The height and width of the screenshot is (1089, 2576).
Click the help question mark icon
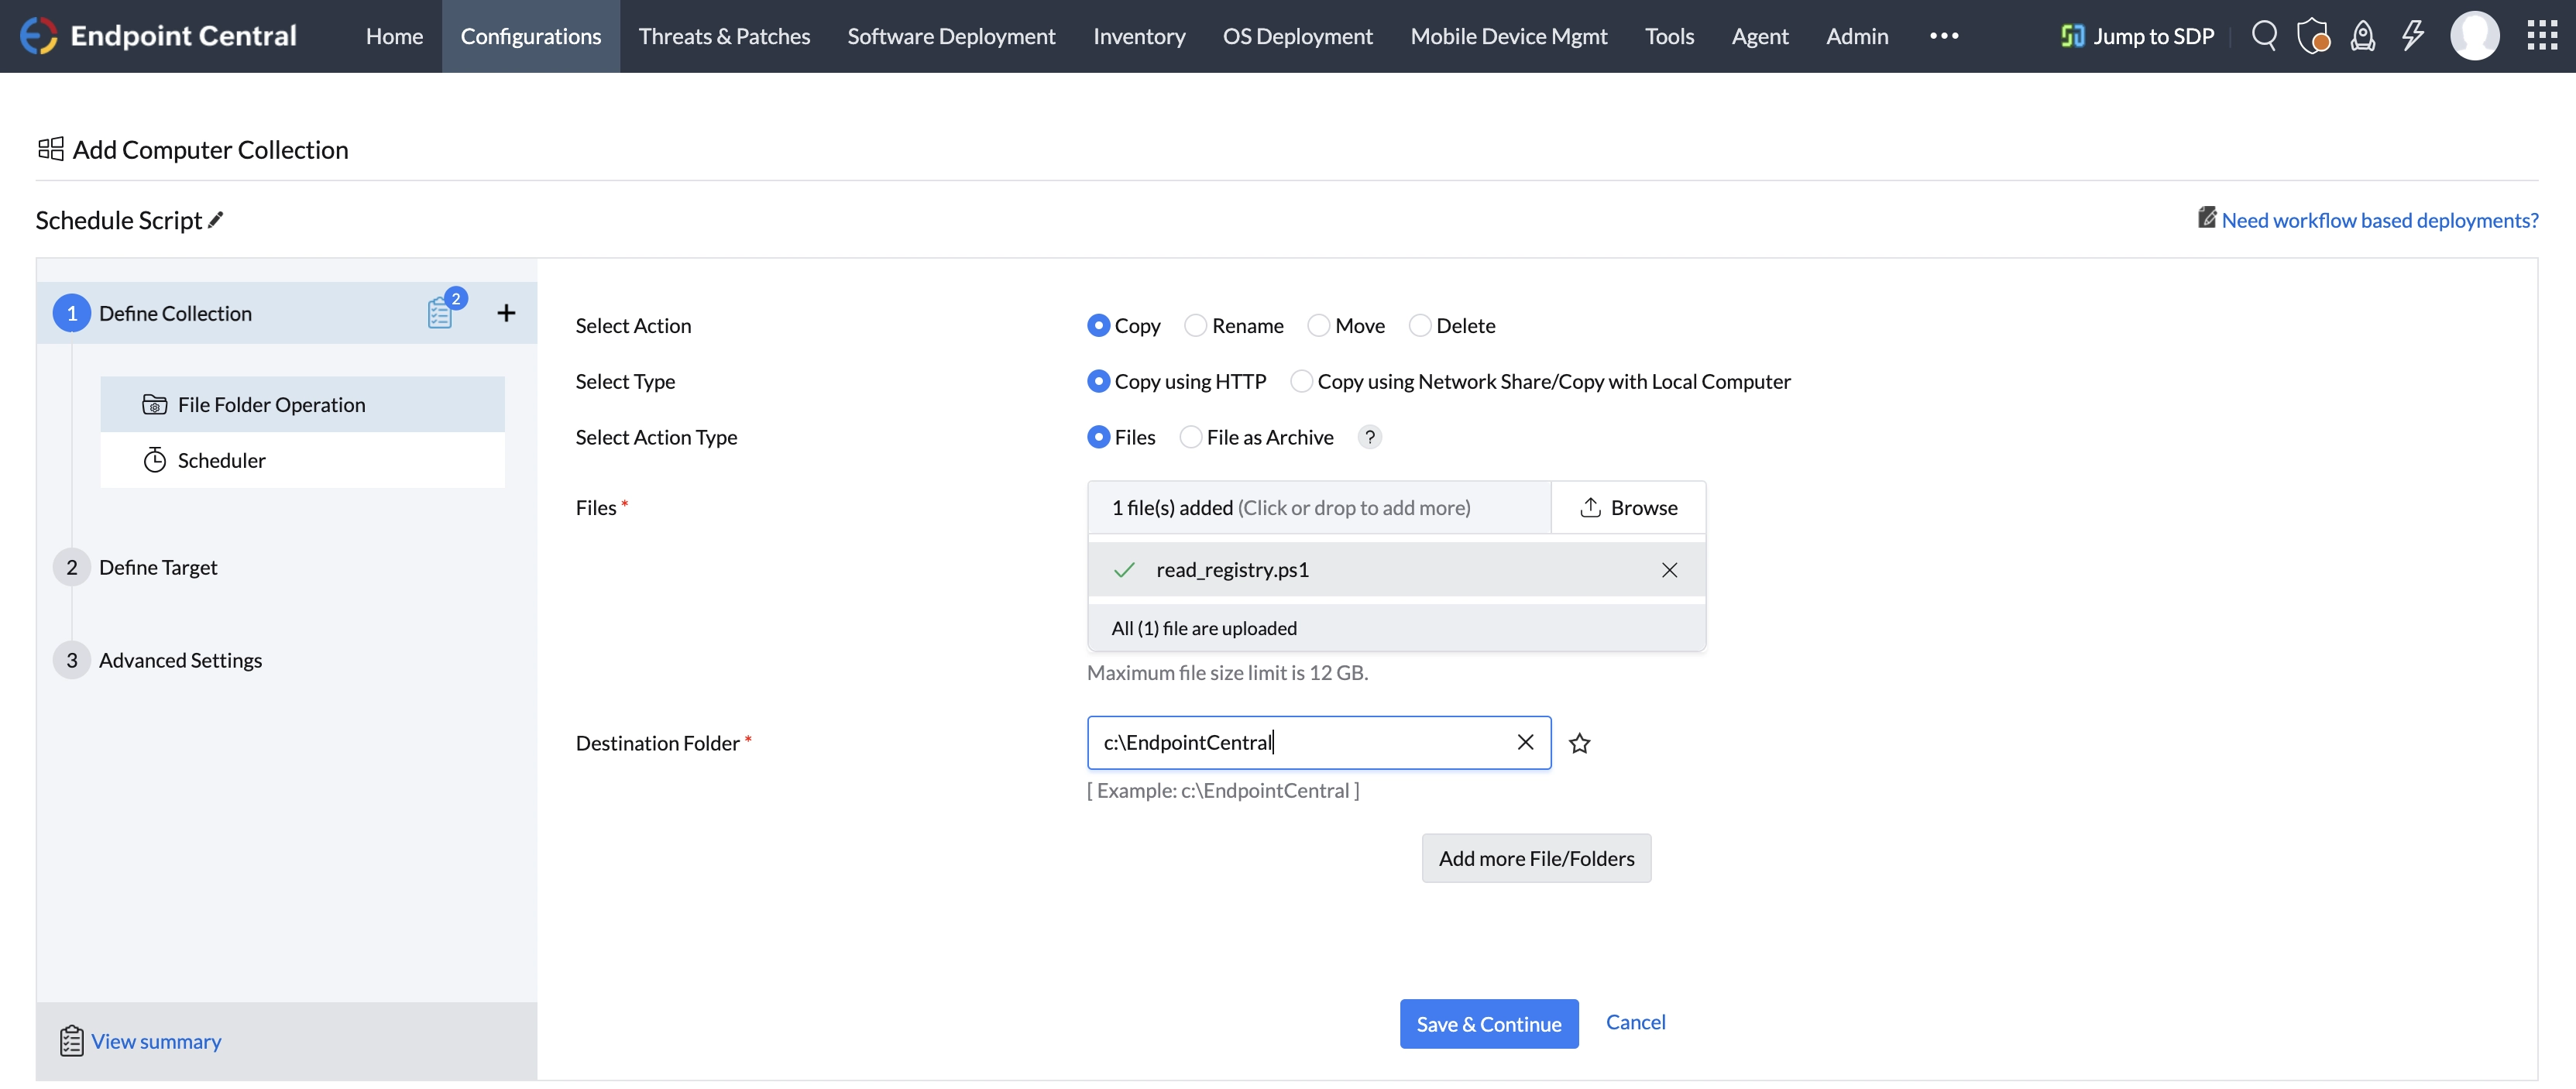(1370, 437)
